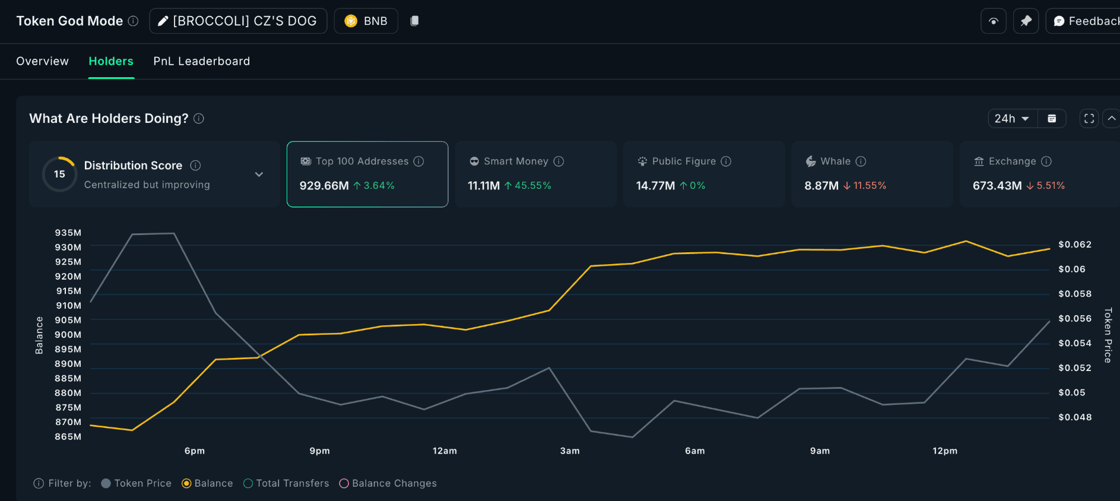Open the calendar date picker icon
The width and height of the screenshot is (1120, 501).
[1052, 119]
